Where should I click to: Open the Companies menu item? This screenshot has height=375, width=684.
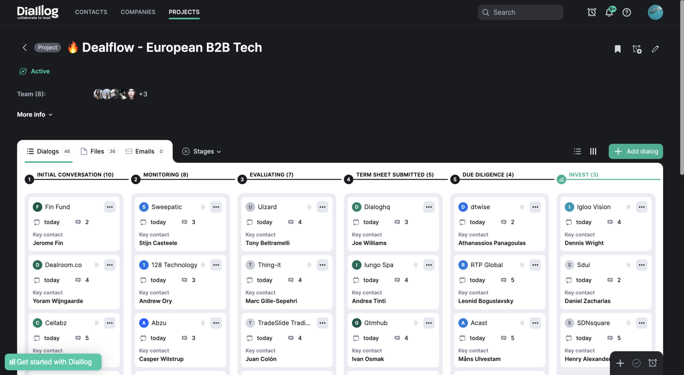coord(138,12)
